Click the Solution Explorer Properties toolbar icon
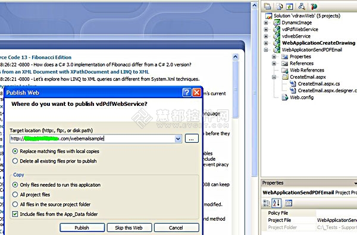This screenshot has width=357, height=235. tap(268, 7)
